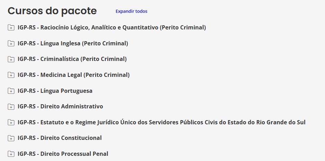Expand IGP-RS Criminalística (Perito Criminal) course
325x161 pixels.
pos(72,59)
